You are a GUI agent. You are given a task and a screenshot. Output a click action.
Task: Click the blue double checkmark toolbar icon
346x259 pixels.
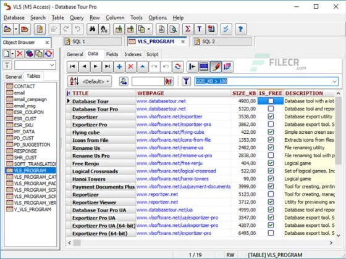226,29
